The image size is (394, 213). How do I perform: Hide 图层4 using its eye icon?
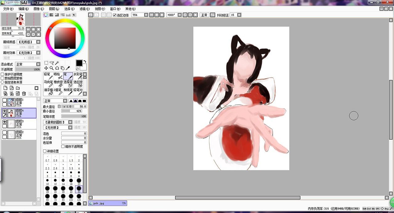(x=4, y=111)
